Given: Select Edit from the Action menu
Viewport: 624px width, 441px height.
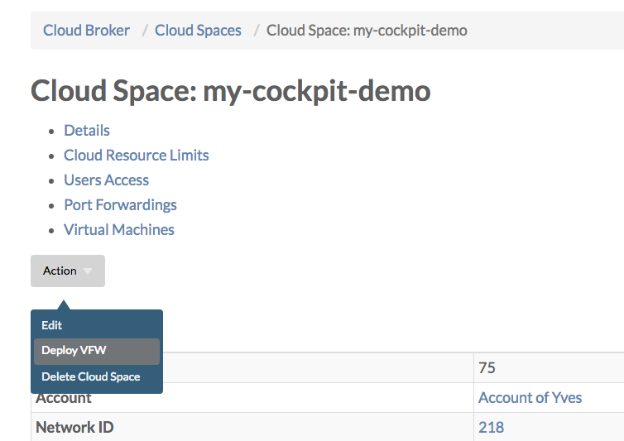Looking at the screenshot, I should click(x=52, y=325).
